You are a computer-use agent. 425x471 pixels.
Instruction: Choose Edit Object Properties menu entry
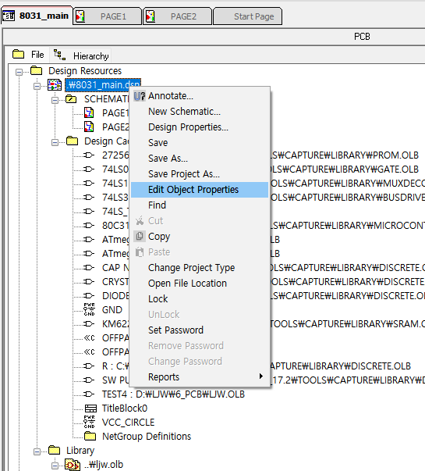click(200, 190)
